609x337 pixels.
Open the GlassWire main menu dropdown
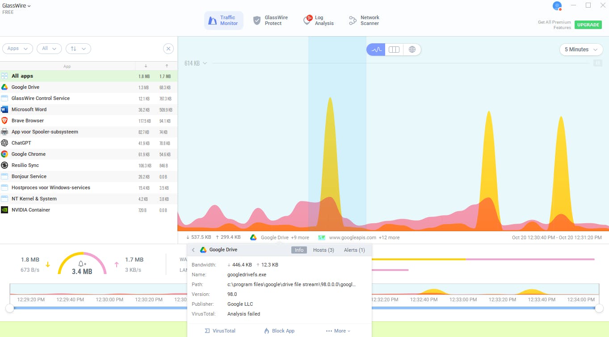(17, 6)
